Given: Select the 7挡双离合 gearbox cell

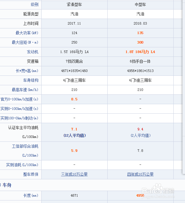Looking at the screenshot, I should point(74,61).
